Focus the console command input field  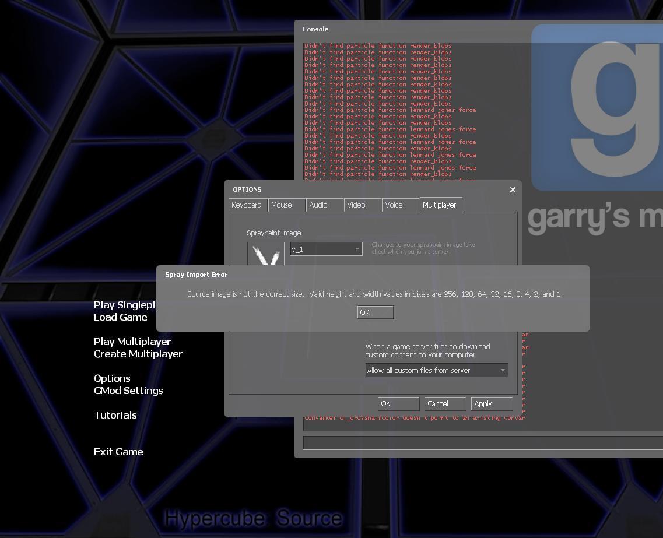(x=481, y=443)
